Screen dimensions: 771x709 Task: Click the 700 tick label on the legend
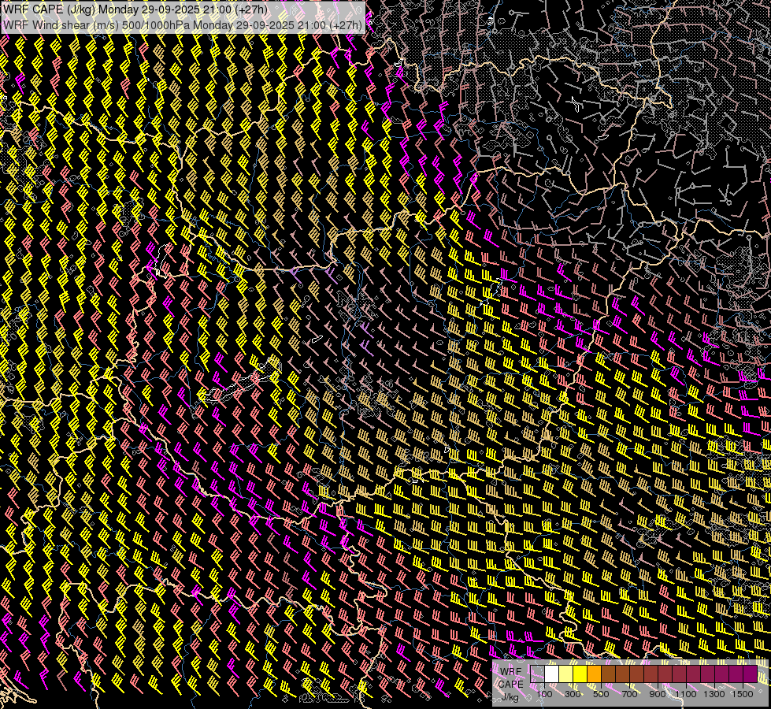(x=629, y=694)
